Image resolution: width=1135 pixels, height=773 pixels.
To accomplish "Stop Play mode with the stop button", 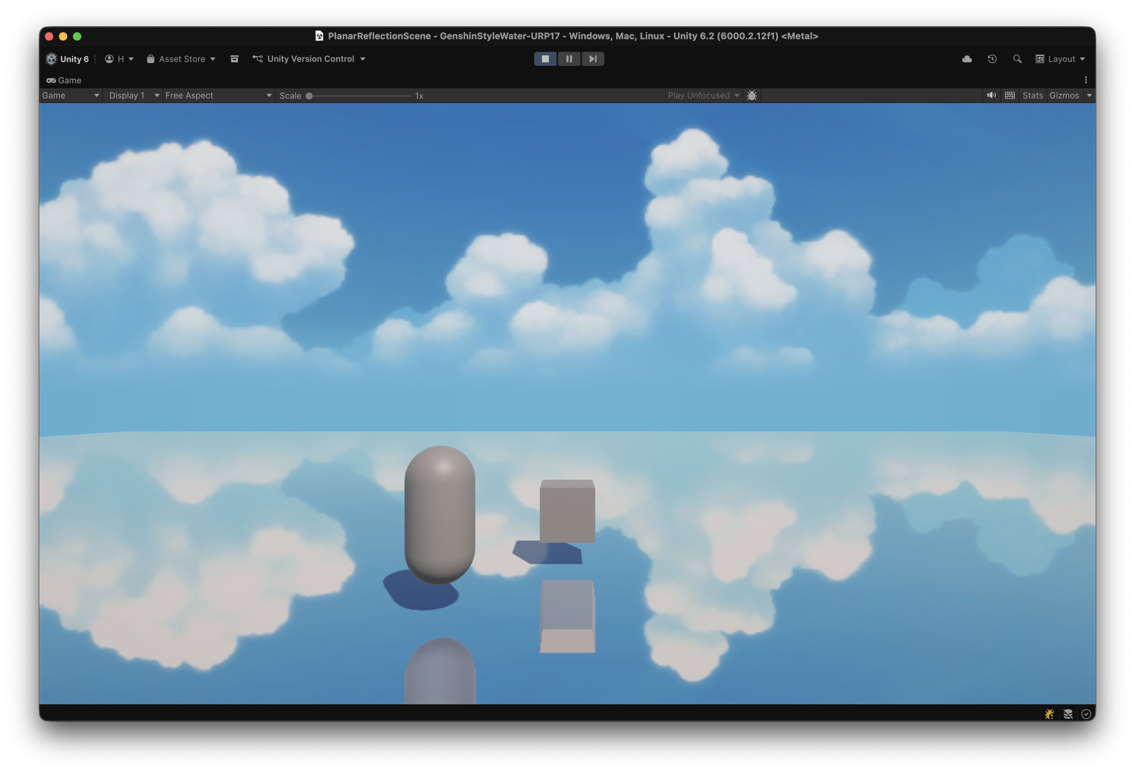I will pos(545,59).
